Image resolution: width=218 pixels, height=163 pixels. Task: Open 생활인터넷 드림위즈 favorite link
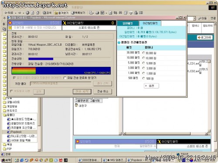click(23, 123)
